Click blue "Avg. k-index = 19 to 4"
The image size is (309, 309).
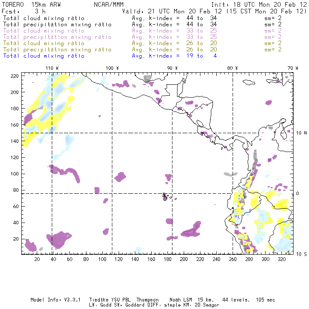[x=175, y=56]
